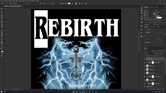Image resolution: width=166 pixels, height=93 pixels.
Task: Open text color swatch in options bar
Action: 69,3
